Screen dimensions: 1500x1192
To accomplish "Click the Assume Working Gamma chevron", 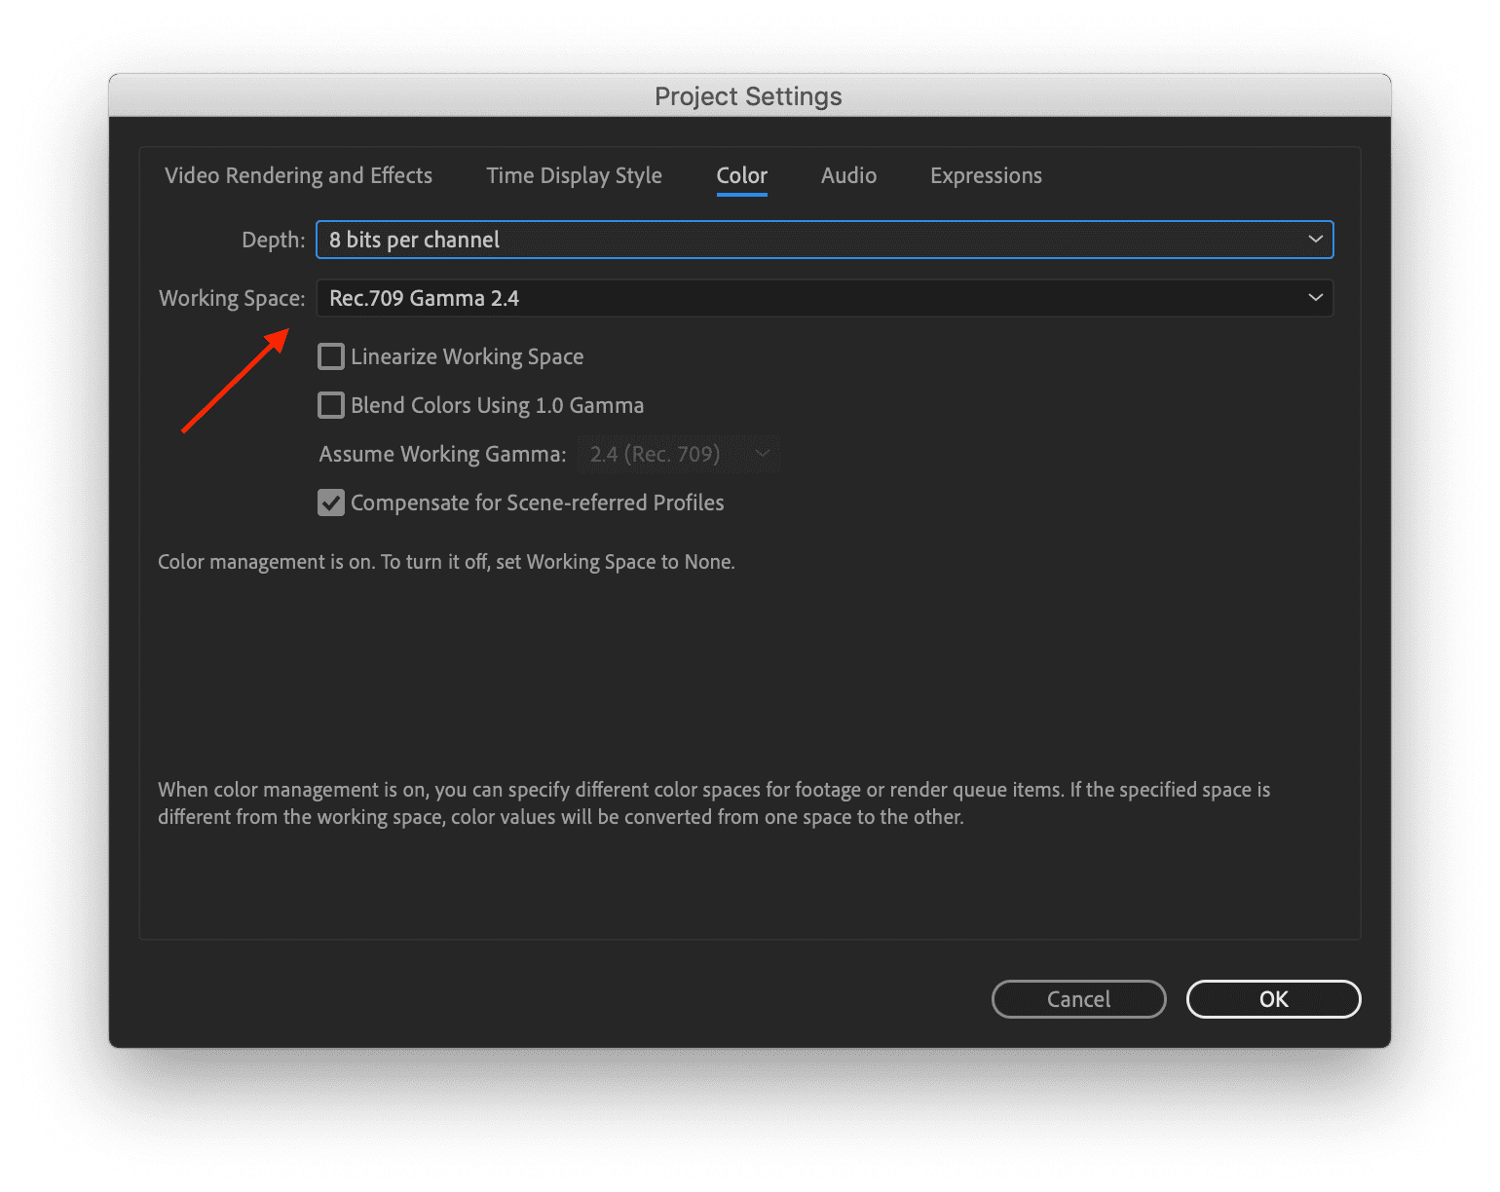I will coord(762,454).
